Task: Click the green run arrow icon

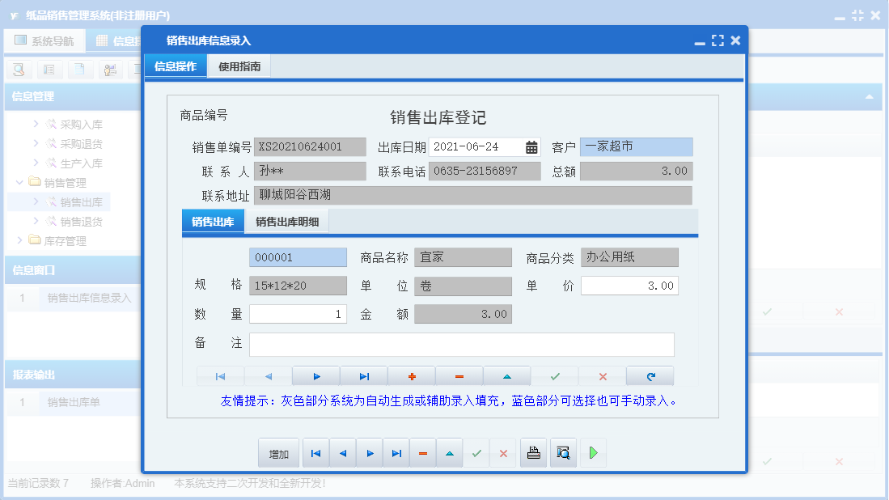Action: pyautogui.click(x=592, y=452)
